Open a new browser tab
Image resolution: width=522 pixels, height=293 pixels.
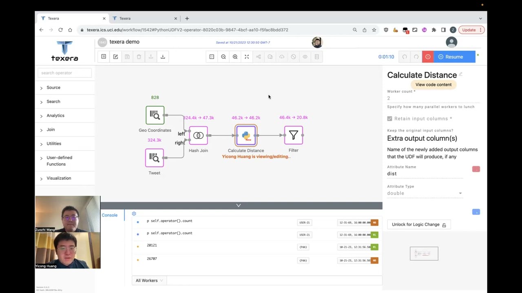click(x=187, y=18)
